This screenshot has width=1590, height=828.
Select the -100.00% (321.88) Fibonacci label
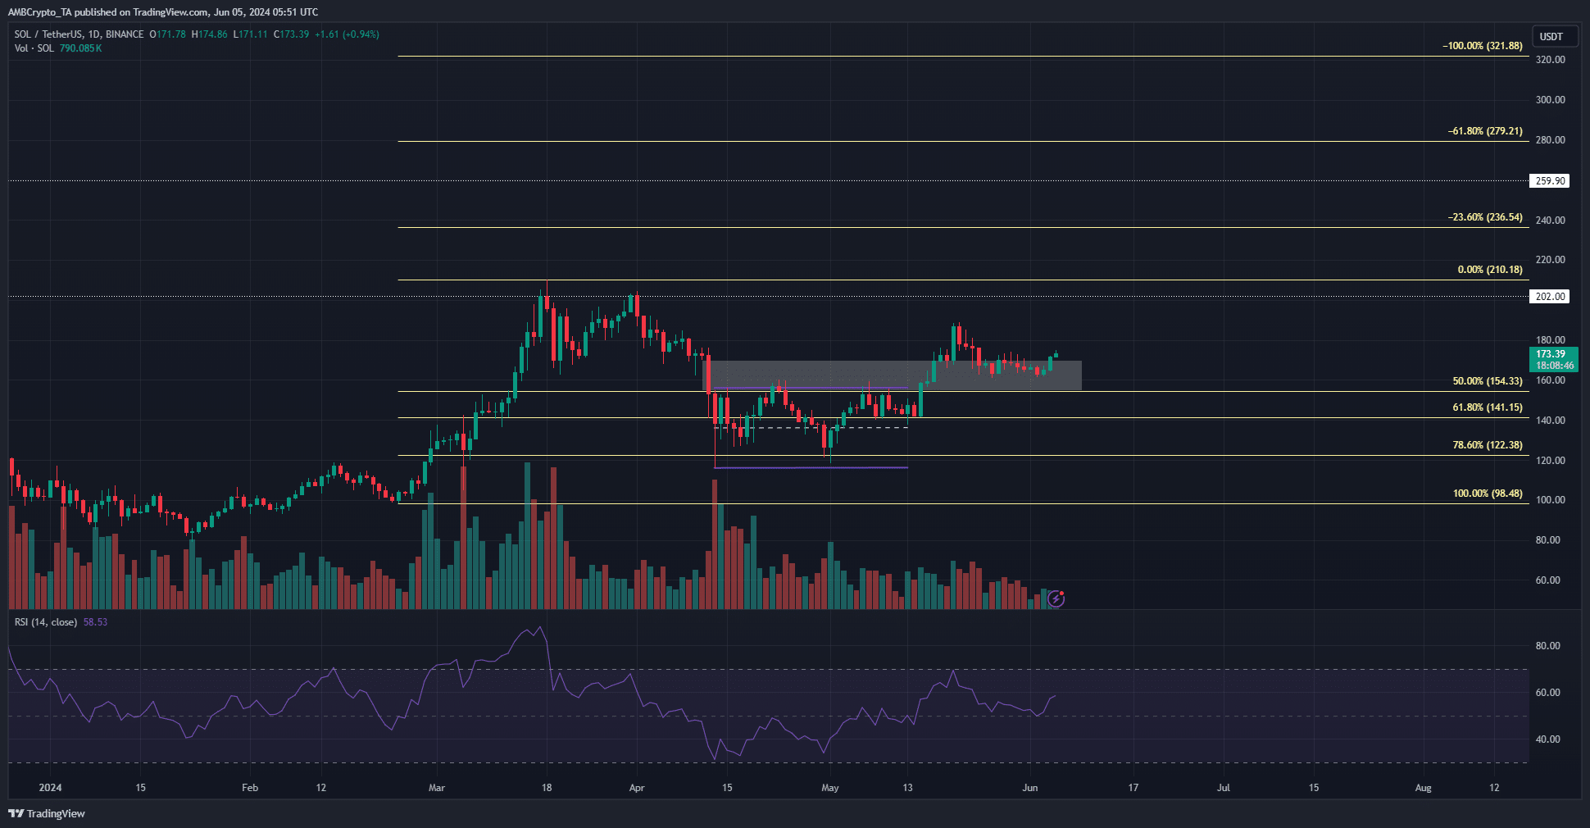pos(1483,46)
